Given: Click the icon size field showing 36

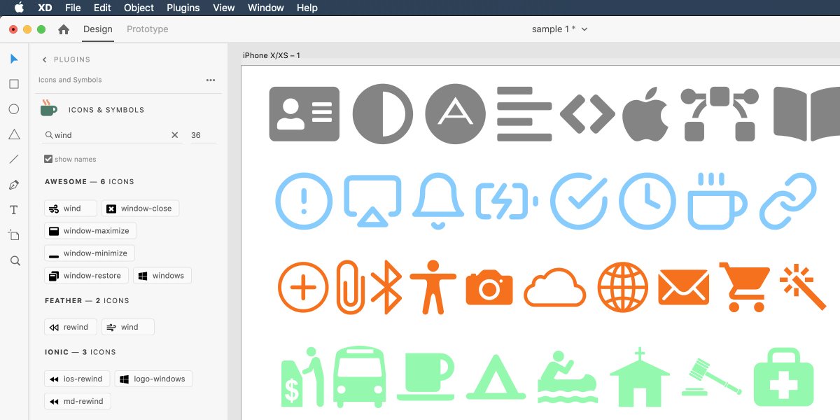Looking at the screenshot, I should 197,135.
